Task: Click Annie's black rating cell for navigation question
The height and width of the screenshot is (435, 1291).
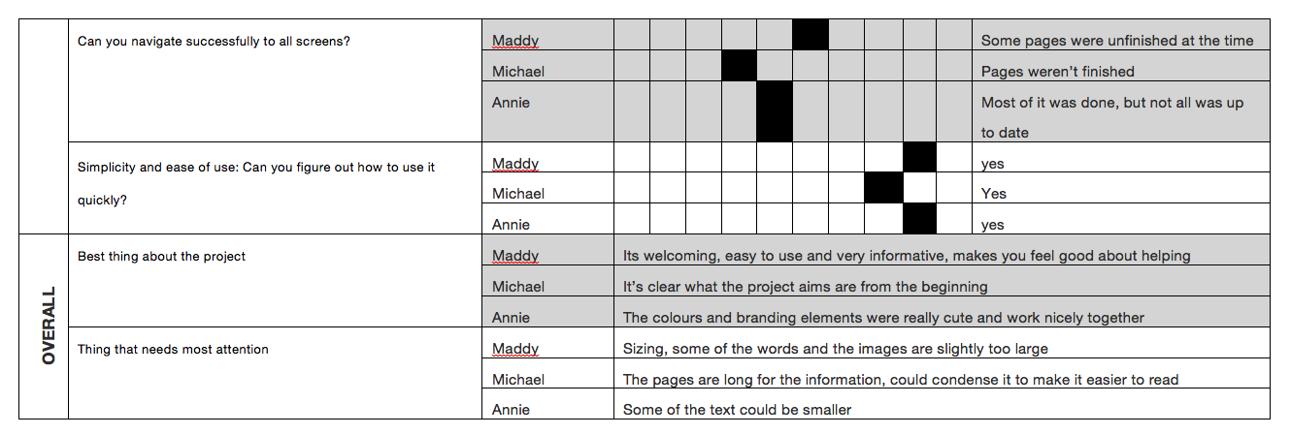Action: coord(775,111)
